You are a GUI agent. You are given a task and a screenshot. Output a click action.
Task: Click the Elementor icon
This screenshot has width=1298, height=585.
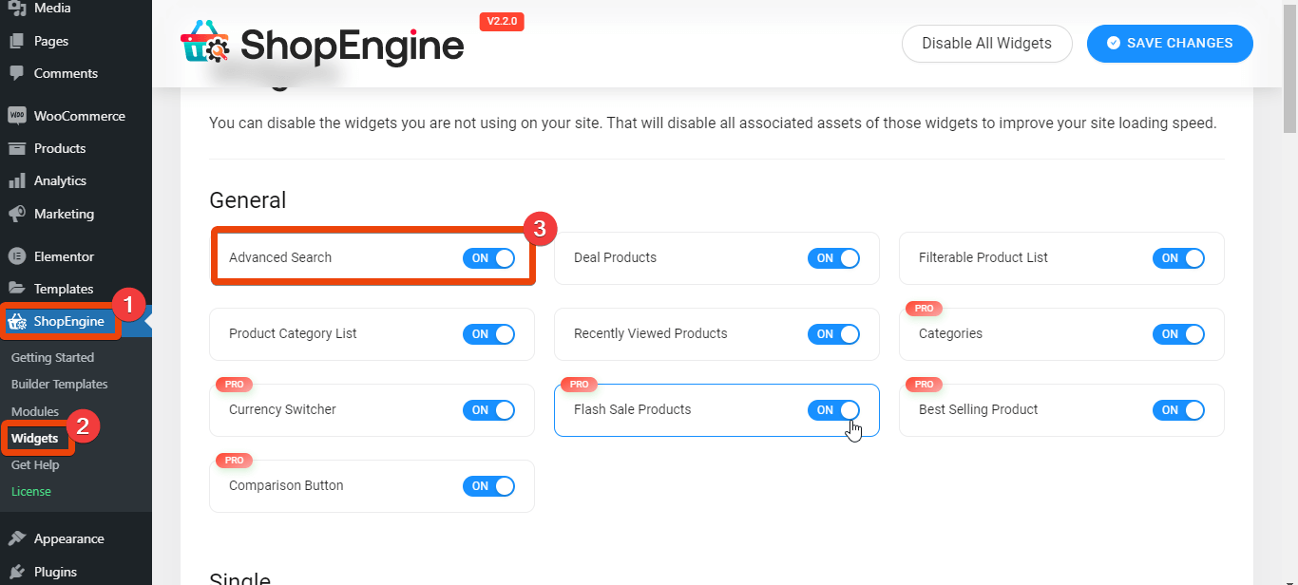click(16, 256)
